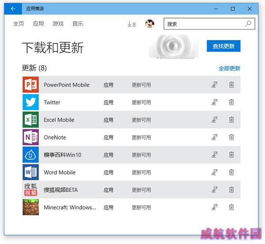Go to the 主页 tab
The width and height of the screenshot is (265, 244).
tap(19, 24)
